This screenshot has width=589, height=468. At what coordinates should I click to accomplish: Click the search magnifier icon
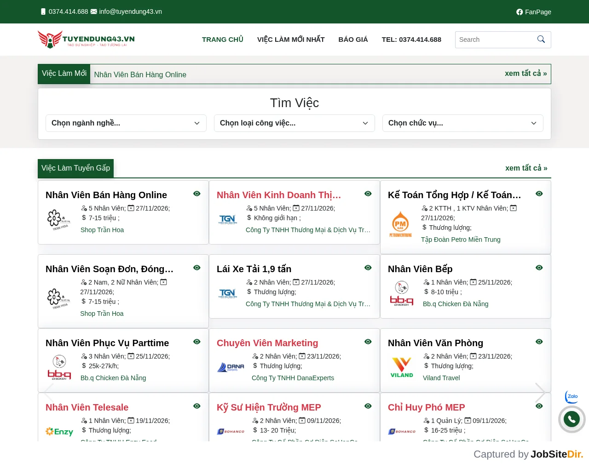(x=541, y=40)
